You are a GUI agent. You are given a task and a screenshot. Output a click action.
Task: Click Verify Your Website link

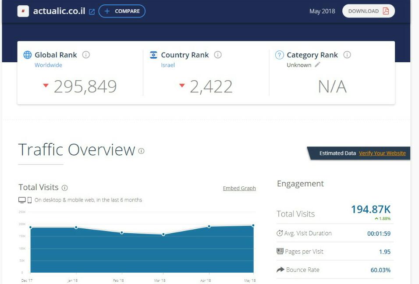coord(382,153)
